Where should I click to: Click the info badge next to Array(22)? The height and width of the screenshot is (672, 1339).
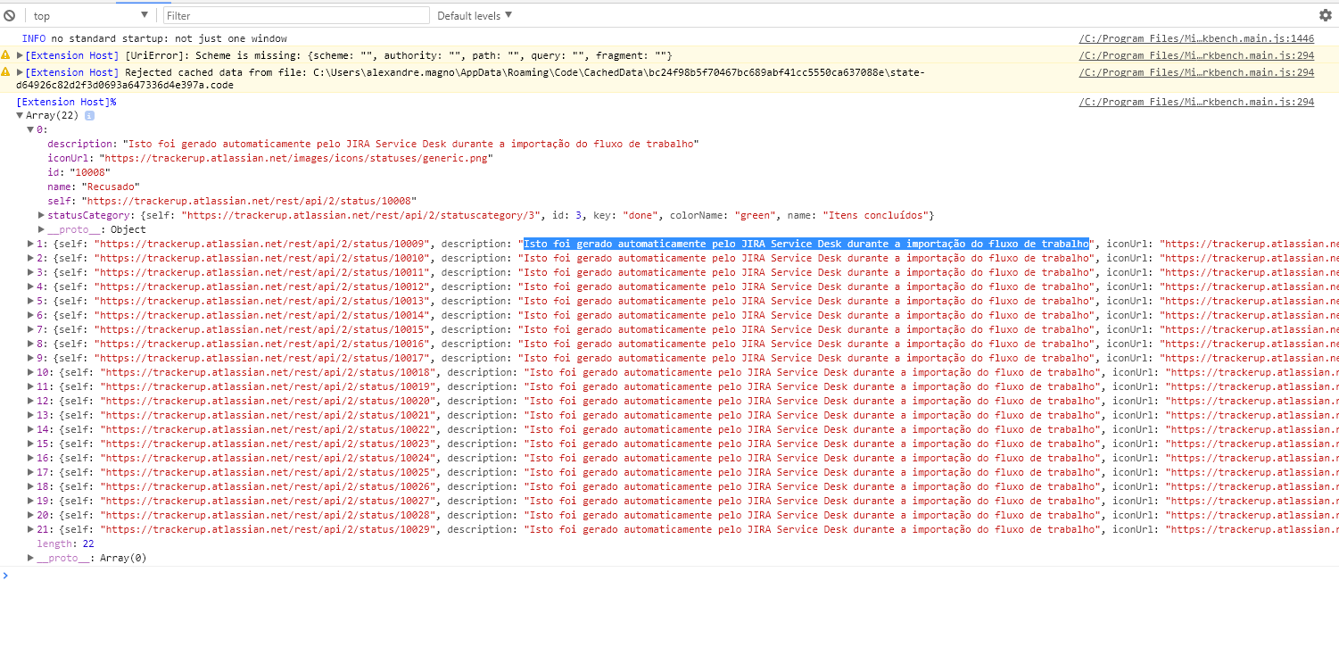click(x=89, y=115)
